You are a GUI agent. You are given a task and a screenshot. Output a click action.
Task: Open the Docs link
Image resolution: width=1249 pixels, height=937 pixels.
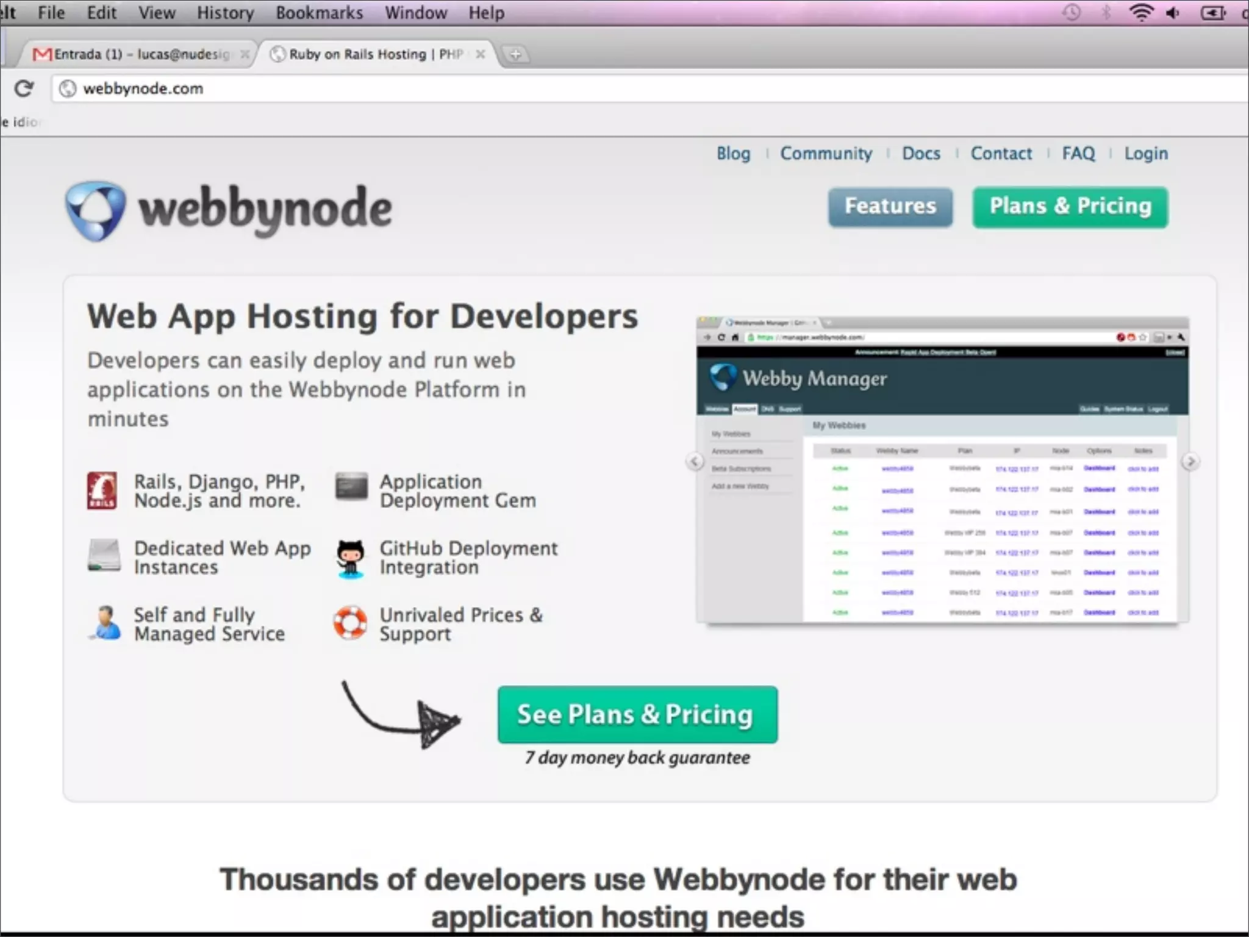pyautogui.click(x=921, y=154)
